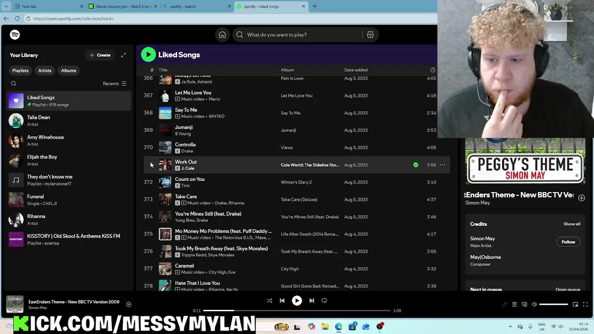
Task: Filter library by Albums
Action: (69, 71)
